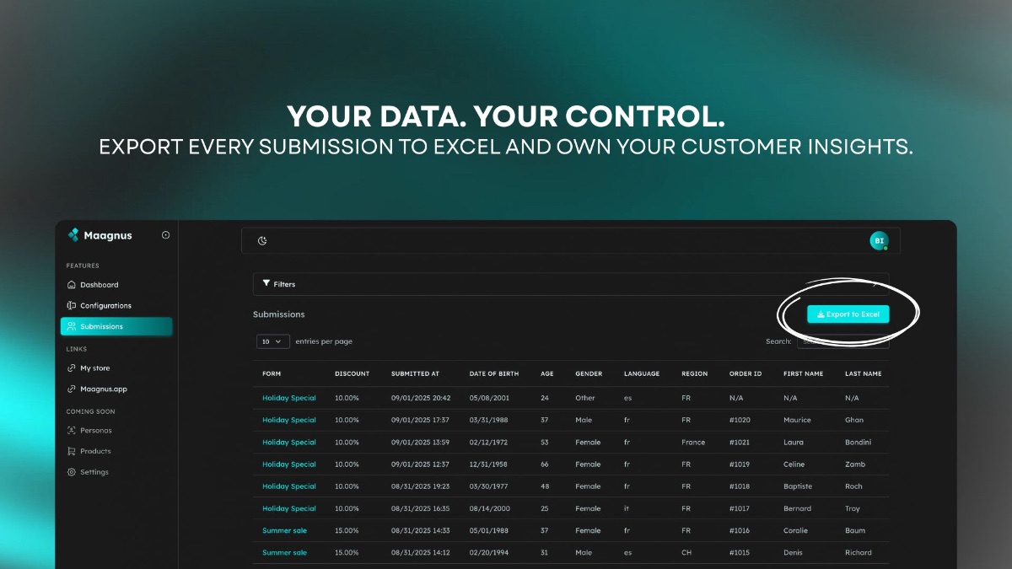The height and width of the screenshot is (569, 1012).
Task: Open Configurations in the sidebar
Action: [x=105, y=306]
